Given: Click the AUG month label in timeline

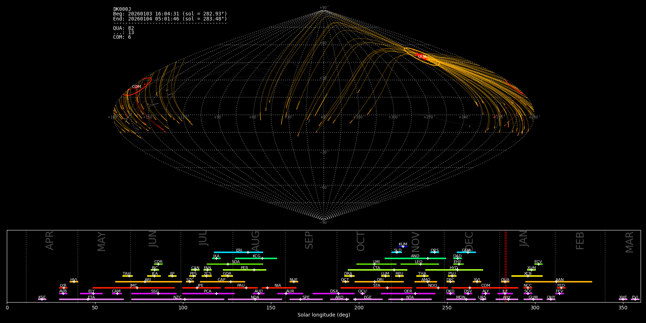Looking at the screenshot, I should 256,240.
